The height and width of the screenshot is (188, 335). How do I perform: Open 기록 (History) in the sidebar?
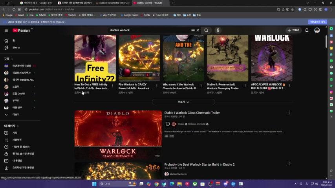(15, 133)
